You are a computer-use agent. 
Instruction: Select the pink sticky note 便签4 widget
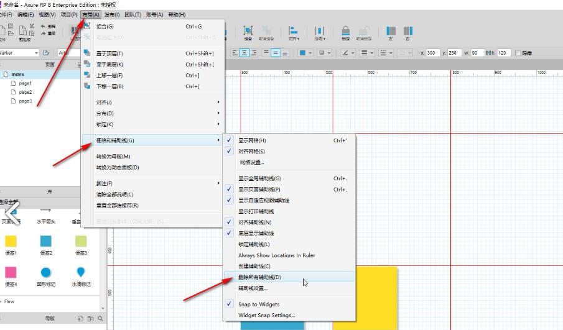[11, 272]
